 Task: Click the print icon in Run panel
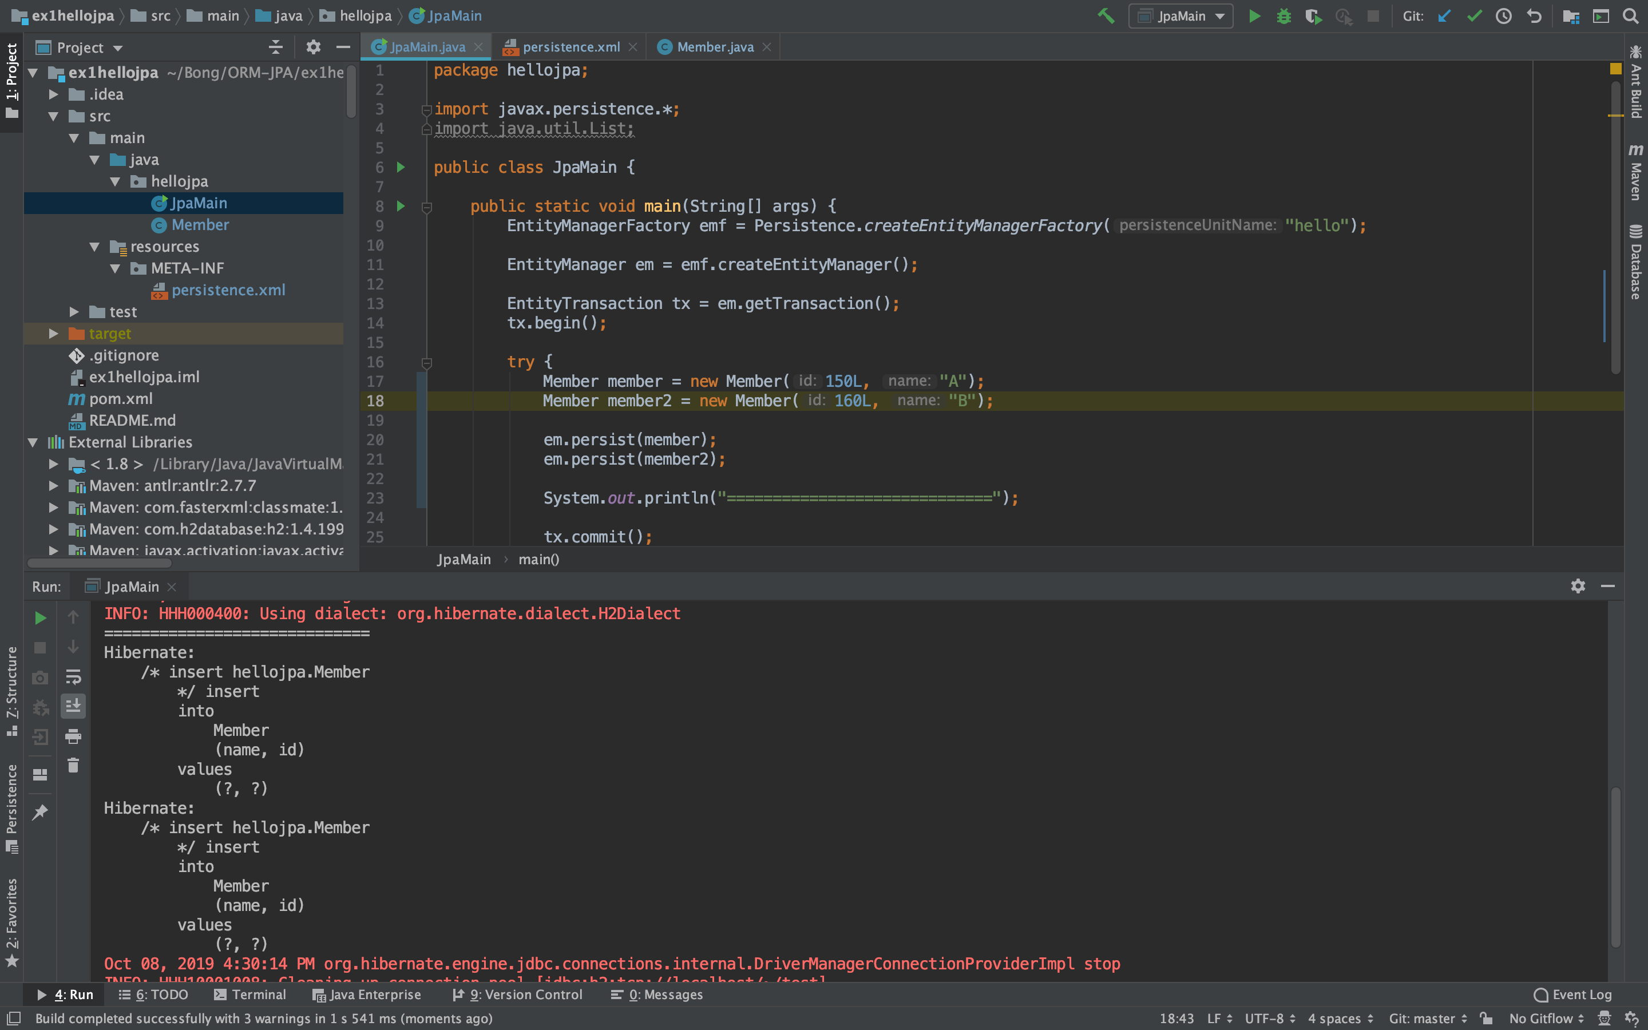coord(73,736)
